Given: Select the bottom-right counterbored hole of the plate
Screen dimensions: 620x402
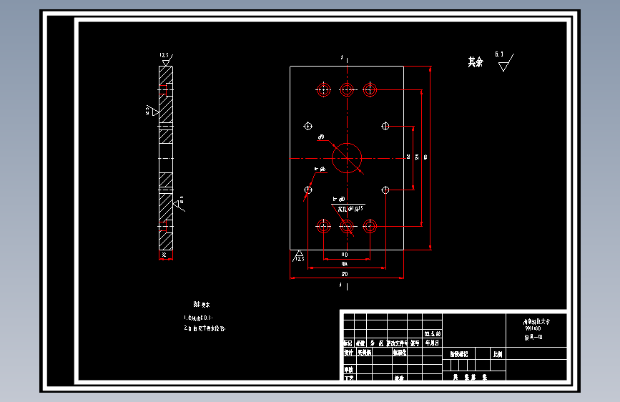Looking at the screenshot, I should 370,226.
